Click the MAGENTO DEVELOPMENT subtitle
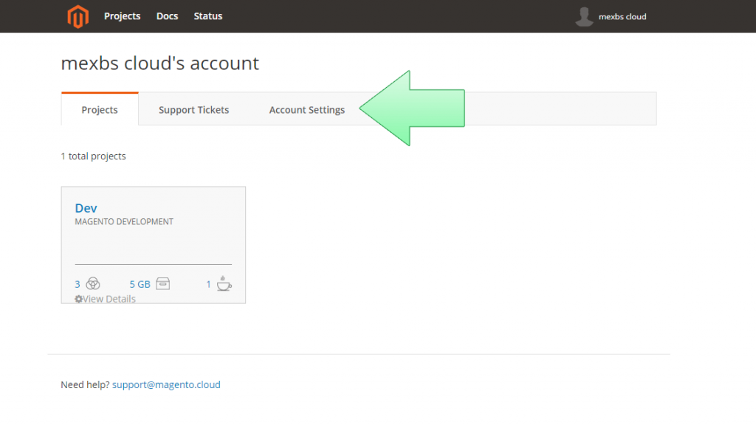Screen dimensions: 756x425 124,221
